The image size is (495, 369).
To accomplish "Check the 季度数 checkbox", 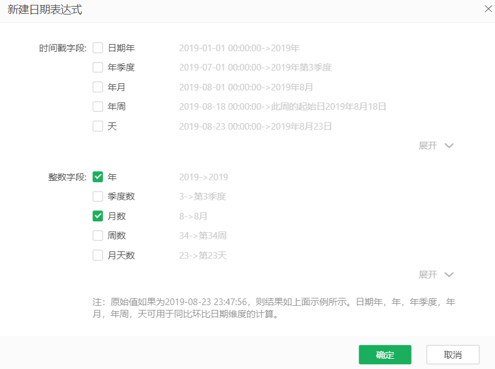I will pos(98,197).
